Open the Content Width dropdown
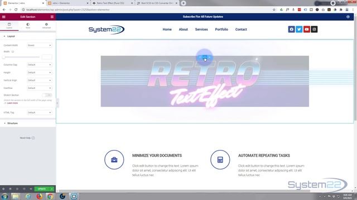 point(40,46)
